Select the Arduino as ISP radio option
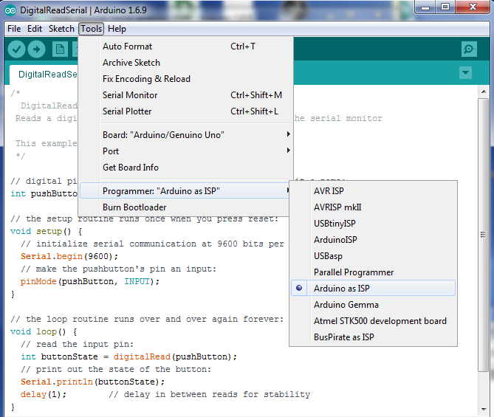The image size is (494, 417). [x=373, y=288]
